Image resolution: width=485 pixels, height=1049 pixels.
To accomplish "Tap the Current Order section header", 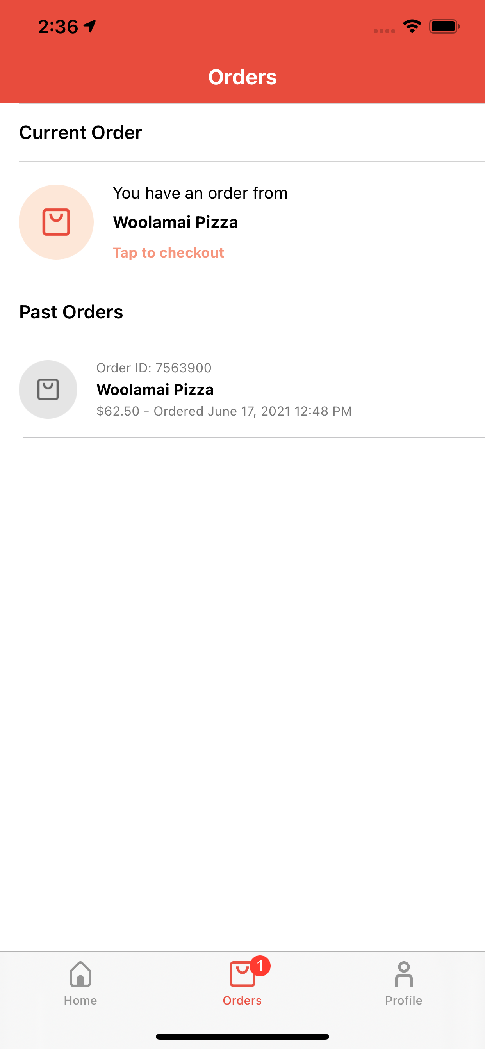I will pyautogui.click(x=81, y=132).
